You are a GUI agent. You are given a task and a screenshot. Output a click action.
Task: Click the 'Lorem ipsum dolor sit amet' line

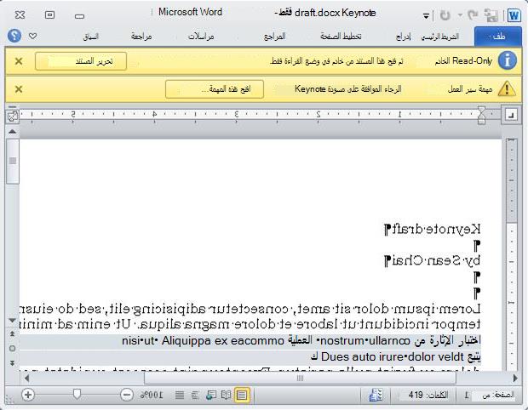coord(250,309)
